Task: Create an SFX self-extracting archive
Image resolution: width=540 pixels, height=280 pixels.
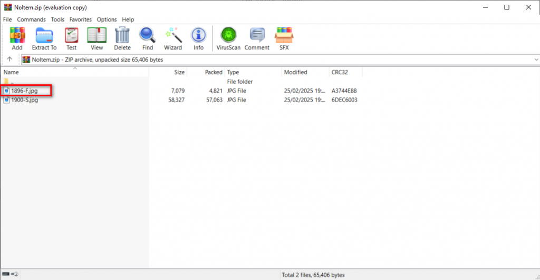Action: 284,38
